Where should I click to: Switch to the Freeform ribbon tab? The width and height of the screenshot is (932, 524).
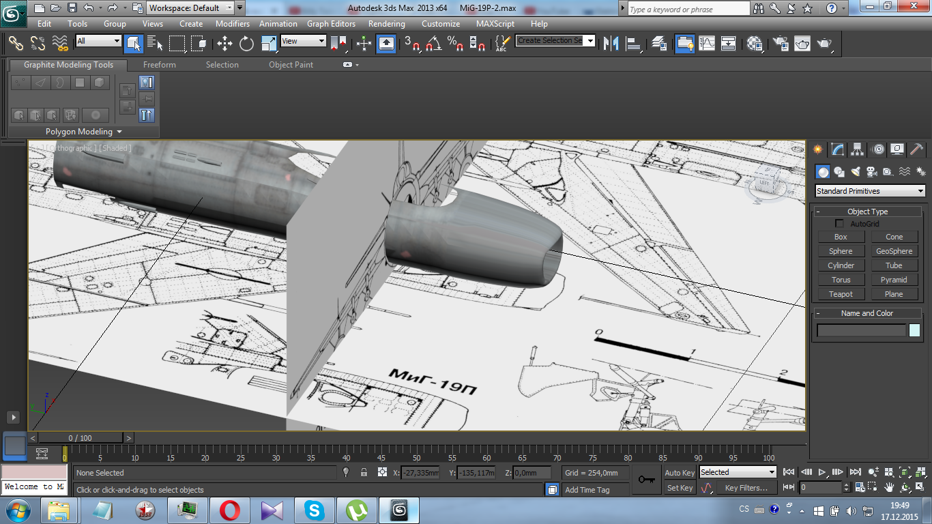[x=160, y=65]
